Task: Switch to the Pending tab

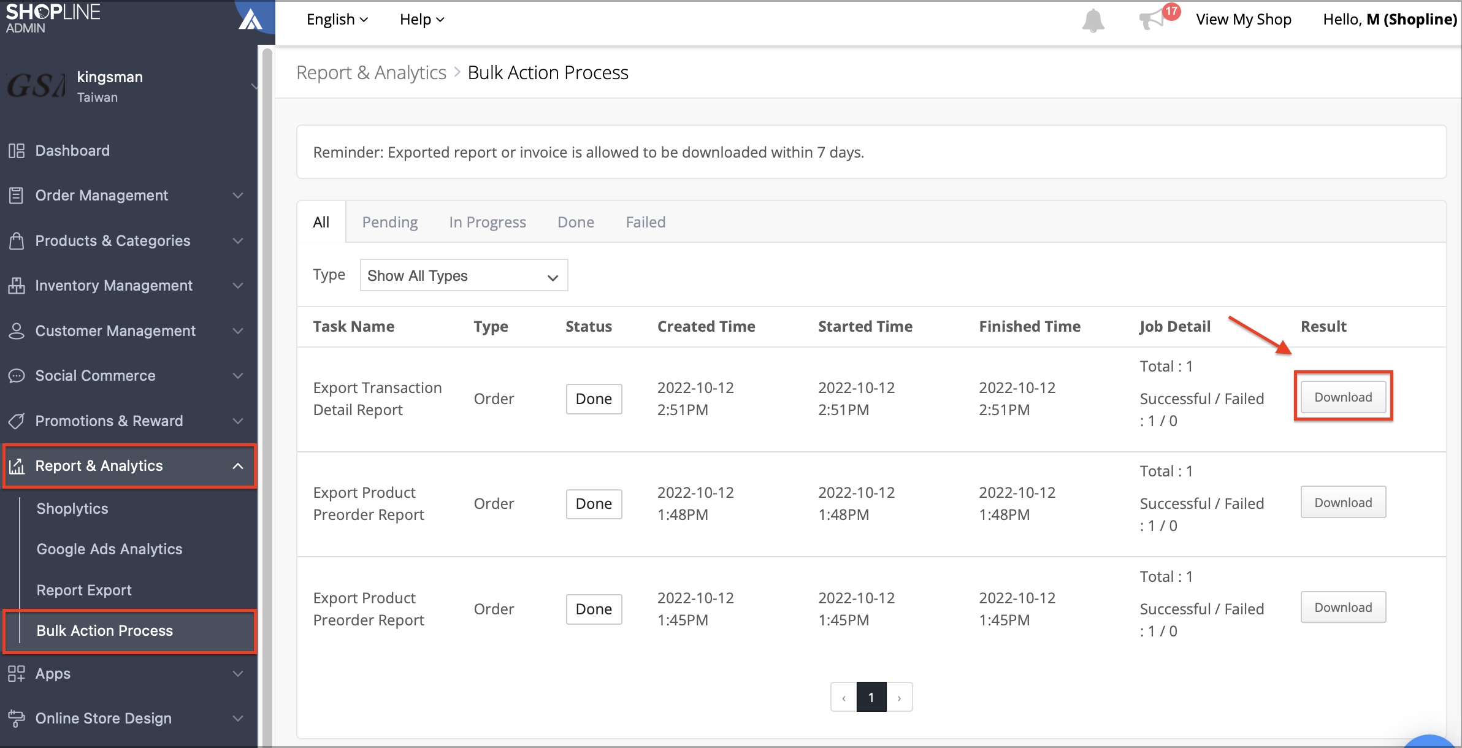Action: click(x=390, y=222)
